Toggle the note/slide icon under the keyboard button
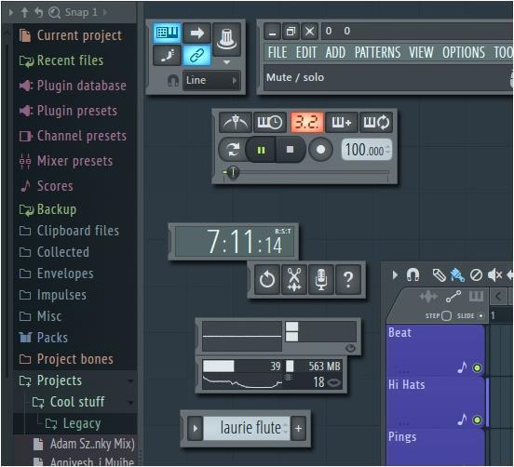This screenshot has width=514, height=467. coord(167,55)
